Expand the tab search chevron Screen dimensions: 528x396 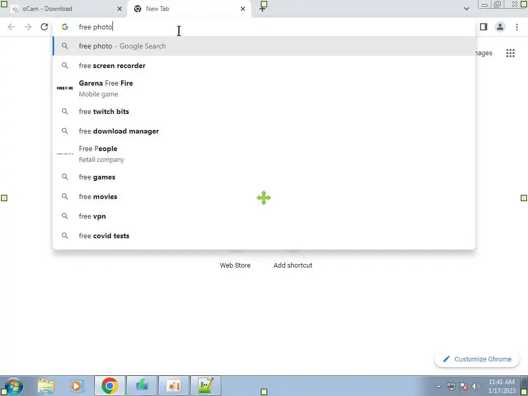click(x=466, y=9)
